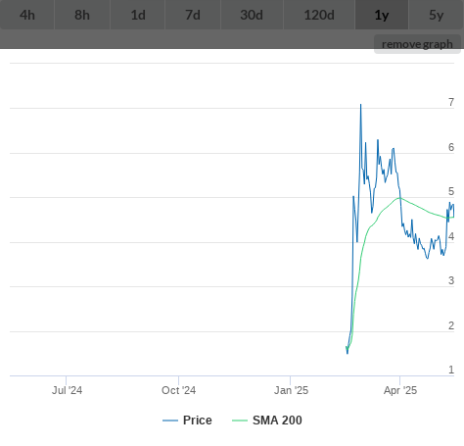Click the Apr '25 axis tick label

pyautogui.click(x=400, y=390)
